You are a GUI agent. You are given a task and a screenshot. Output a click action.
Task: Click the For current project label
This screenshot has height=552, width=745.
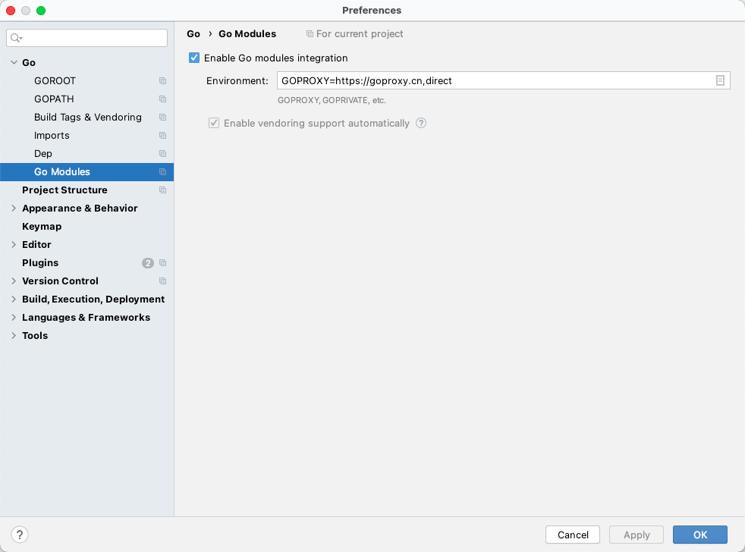click(360, 33)
